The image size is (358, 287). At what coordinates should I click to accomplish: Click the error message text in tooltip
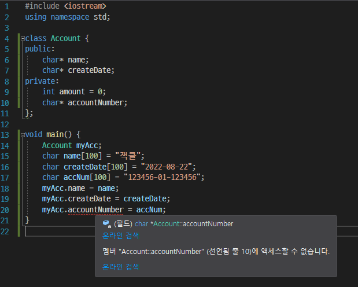tap(216, 251)
